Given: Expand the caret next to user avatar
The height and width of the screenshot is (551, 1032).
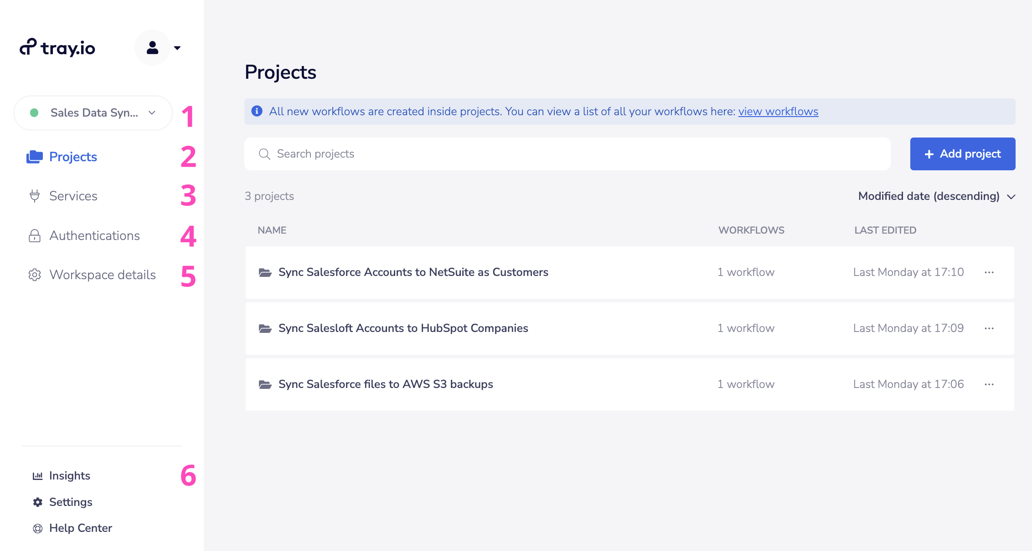Looking at the screenshot, I should tap(177, 48).
